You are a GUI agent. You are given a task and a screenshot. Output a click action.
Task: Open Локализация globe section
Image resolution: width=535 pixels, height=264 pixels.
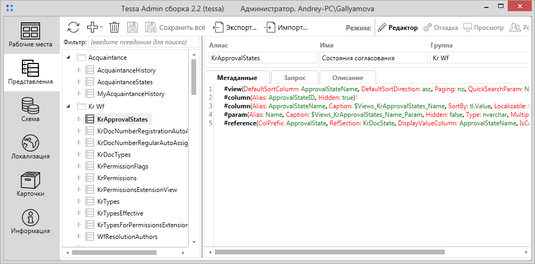[31, 147]
